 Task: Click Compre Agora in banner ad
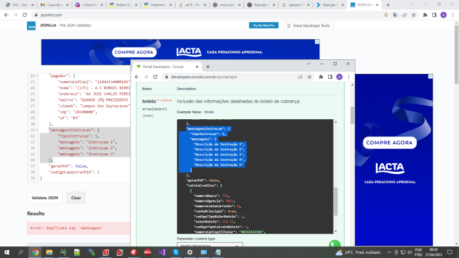pos(134,53)
